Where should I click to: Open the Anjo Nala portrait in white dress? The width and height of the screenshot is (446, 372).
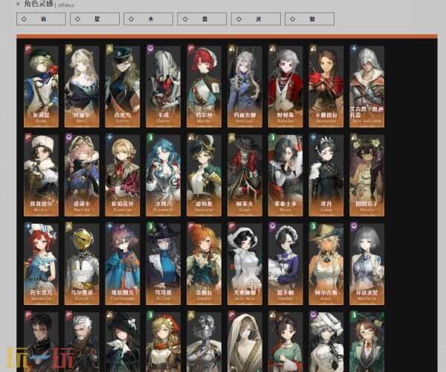(x=245, y=264)
